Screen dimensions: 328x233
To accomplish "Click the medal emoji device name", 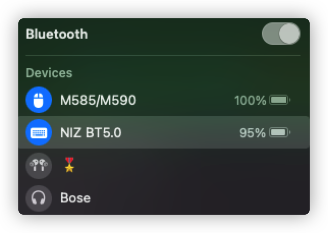I will 69,165.
